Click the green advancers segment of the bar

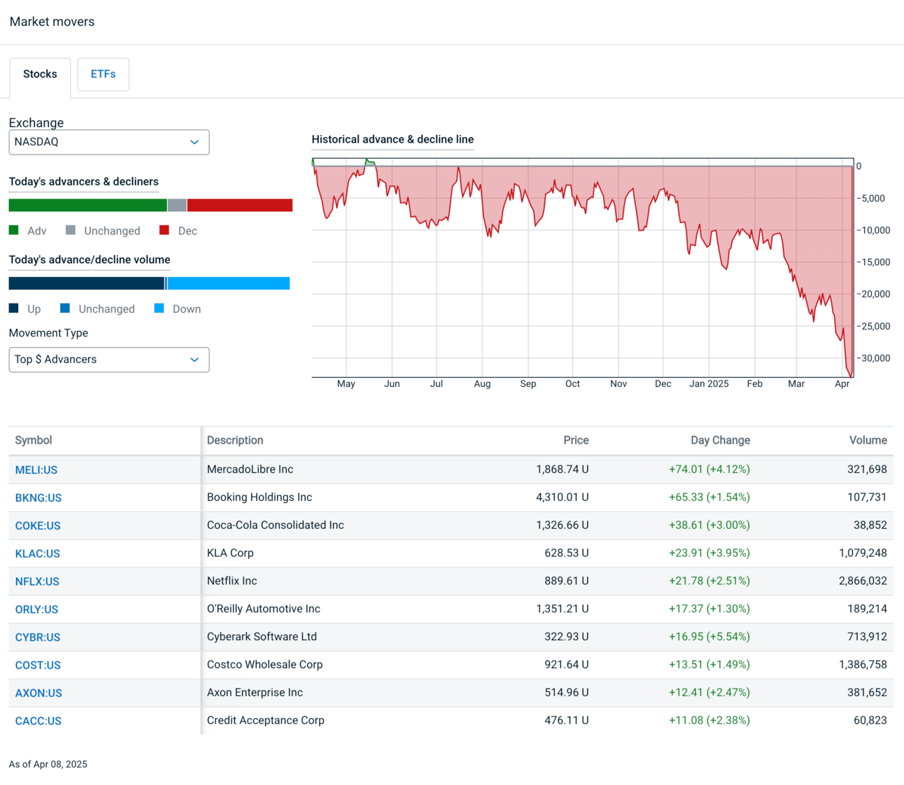click(88, 205)
